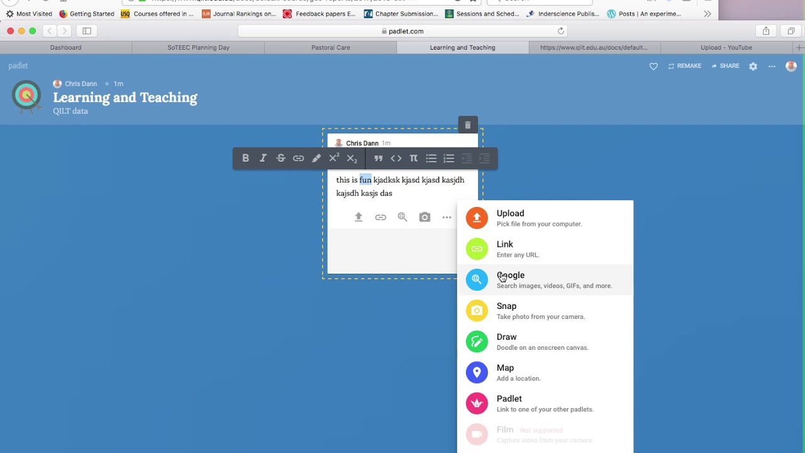The width and height of the screenshot is (805, 453).
Task: Click the upload arrow icon under the post text
Action: click(358, 217)
